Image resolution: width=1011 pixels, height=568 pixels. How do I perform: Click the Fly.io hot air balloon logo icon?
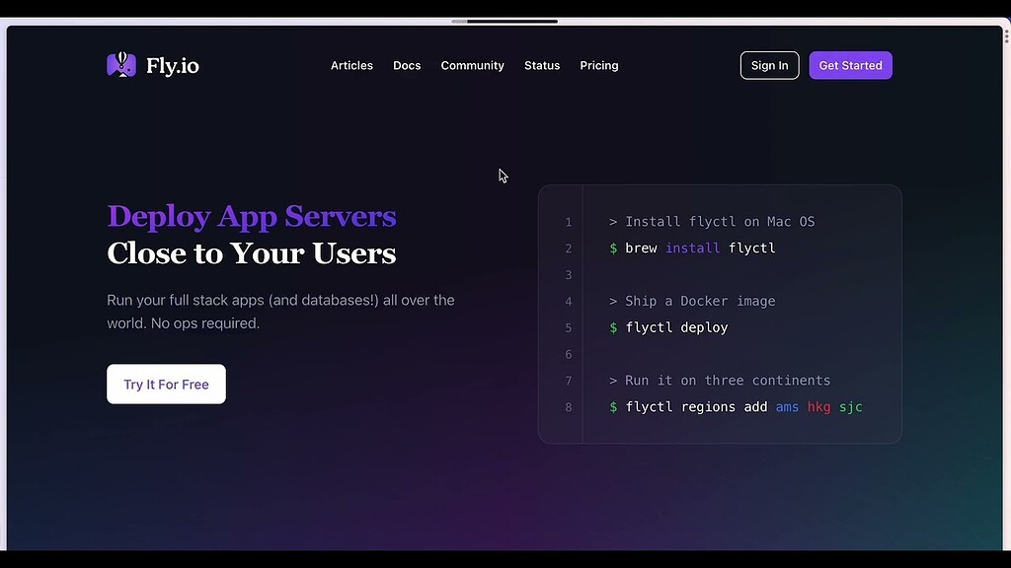click(x=120, y=64)
